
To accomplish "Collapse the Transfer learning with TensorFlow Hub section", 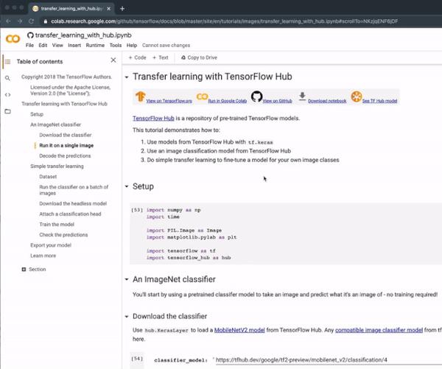I will click(x=127, y=77).
